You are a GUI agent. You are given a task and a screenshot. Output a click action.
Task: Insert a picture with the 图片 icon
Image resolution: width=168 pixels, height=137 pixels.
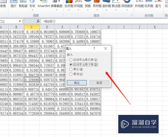[13, 4]
